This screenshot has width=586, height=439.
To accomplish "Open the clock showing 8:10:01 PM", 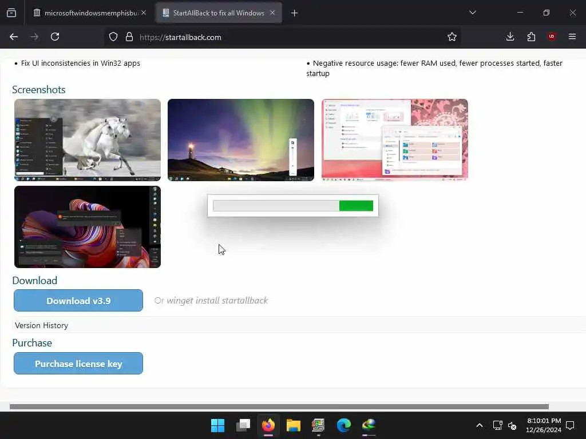I will pos(544,425).
